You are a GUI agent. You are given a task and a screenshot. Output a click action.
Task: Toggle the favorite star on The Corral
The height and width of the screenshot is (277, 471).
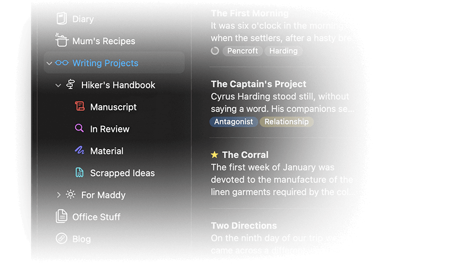coord(215,155)
